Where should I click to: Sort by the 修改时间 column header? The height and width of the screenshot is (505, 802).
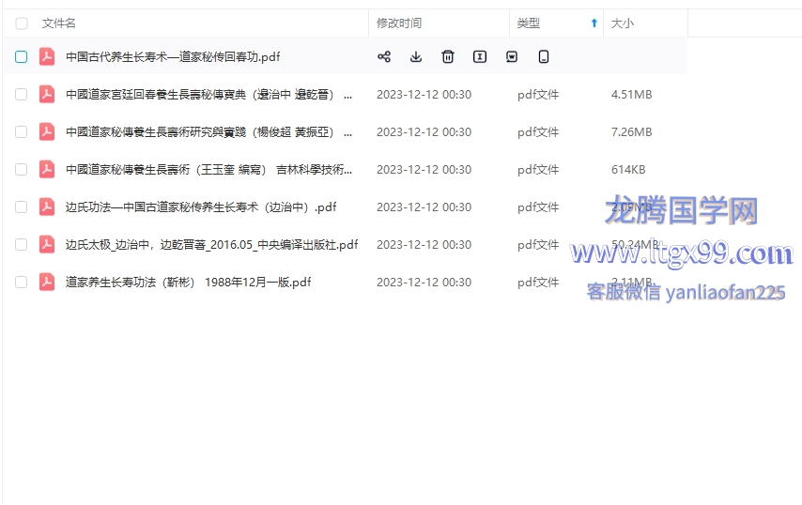click(x=399, y=23)
